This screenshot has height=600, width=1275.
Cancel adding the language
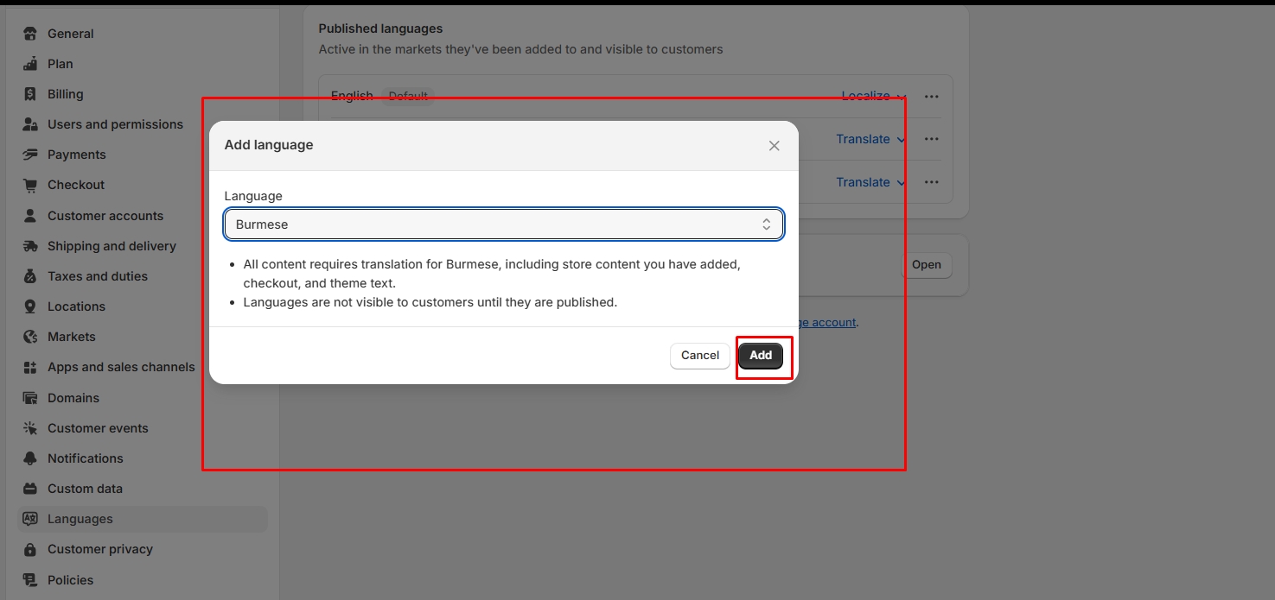[699, 356]
